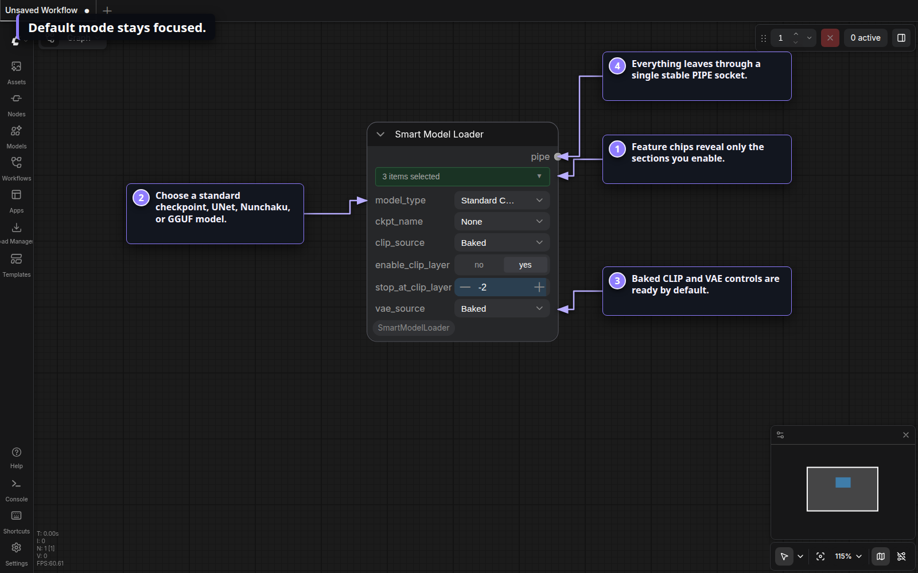Increase stop_at_clip_layer with plus button
918x573 pixels.
539,287
